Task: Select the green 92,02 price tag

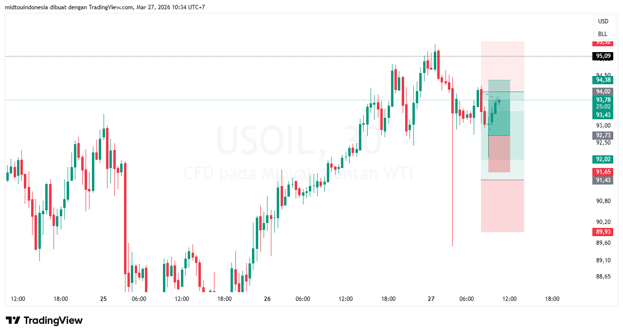Action: 603,159
